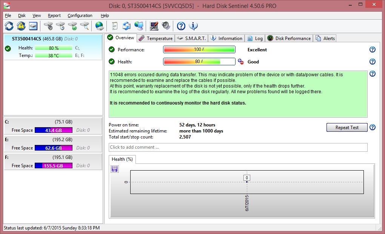The image size is (385, 234).
Task: Open the Report menu
Action: [x=54, y=15]
